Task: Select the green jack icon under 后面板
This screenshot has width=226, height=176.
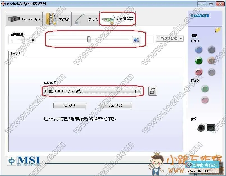Action: 199,61
